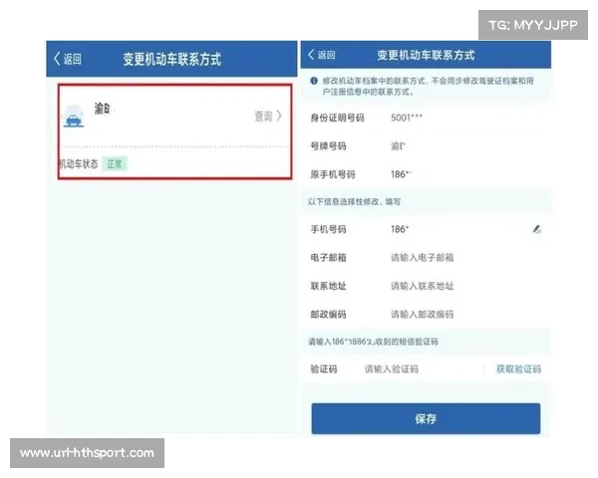Tap 返回 back arrow on left screen
598x478 pixels.
tap(67, 59)
